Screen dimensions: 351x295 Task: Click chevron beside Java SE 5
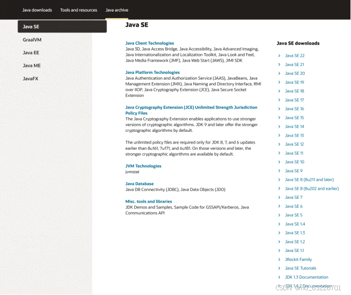pos(279,215)
